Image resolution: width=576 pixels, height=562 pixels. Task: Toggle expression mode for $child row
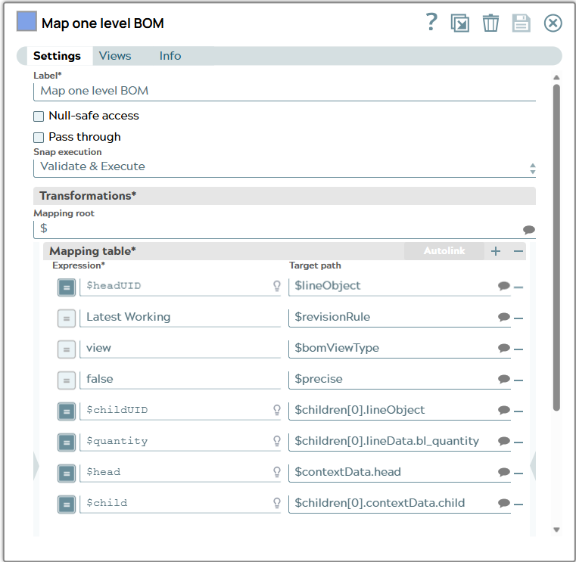(67, 505)
